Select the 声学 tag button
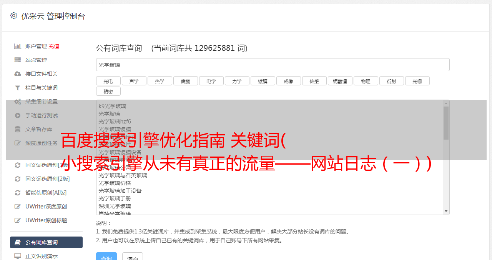 point(134,81)
